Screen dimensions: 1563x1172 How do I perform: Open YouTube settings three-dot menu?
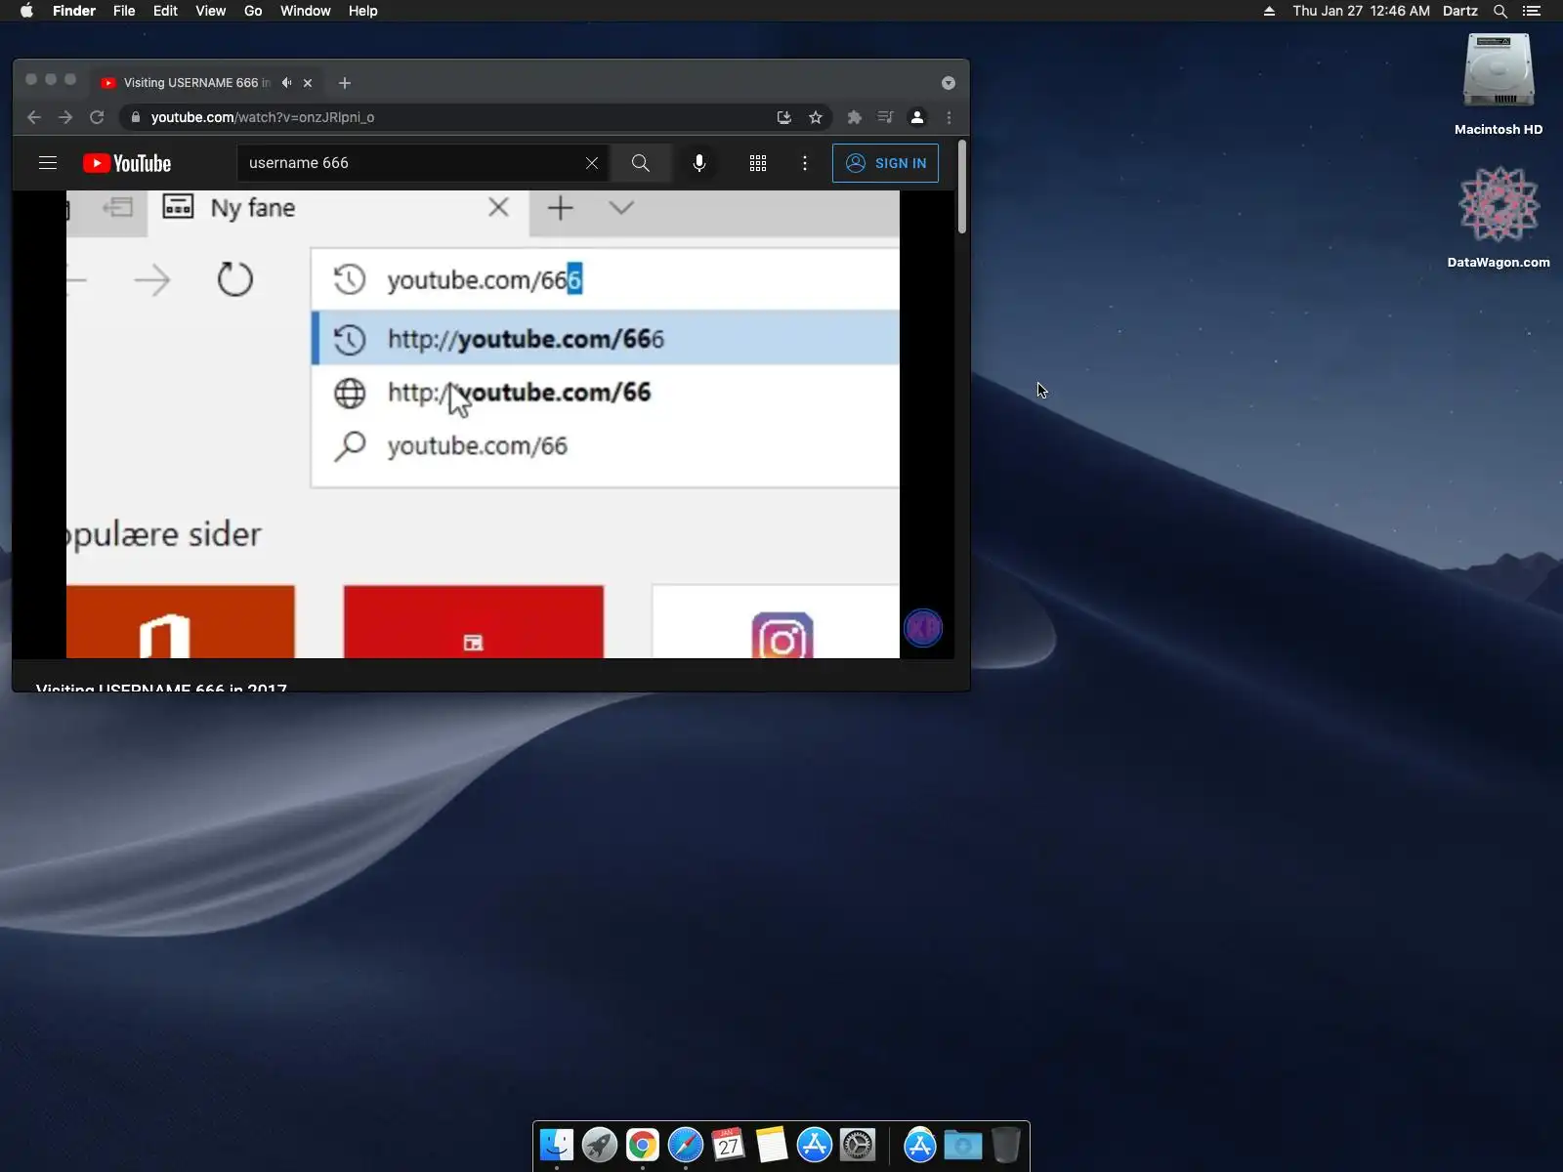point(805,163)
